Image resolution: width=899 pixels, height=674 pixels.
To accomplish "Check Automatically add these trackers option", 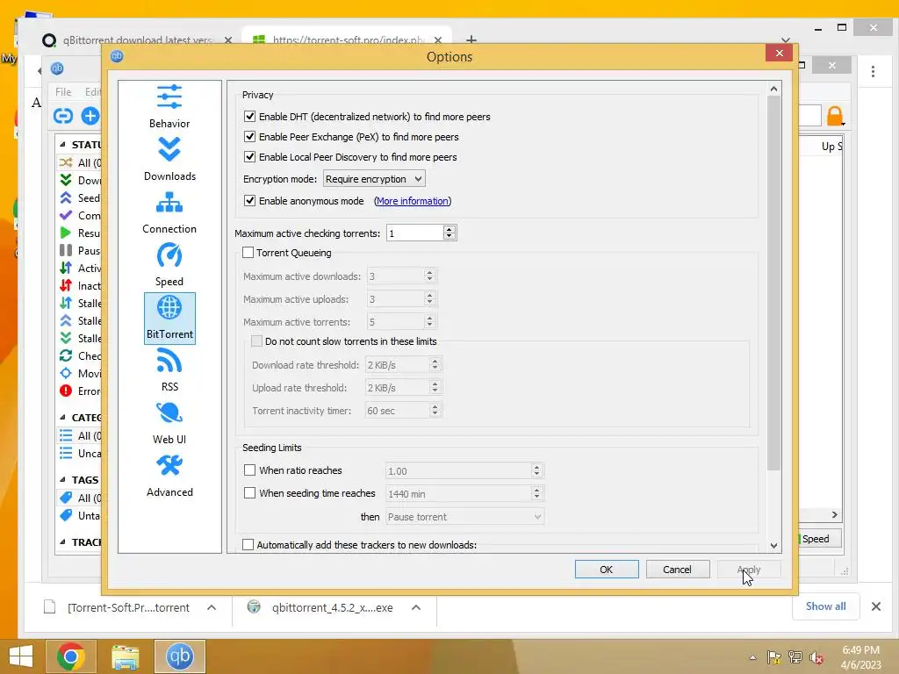I will 248,544.
